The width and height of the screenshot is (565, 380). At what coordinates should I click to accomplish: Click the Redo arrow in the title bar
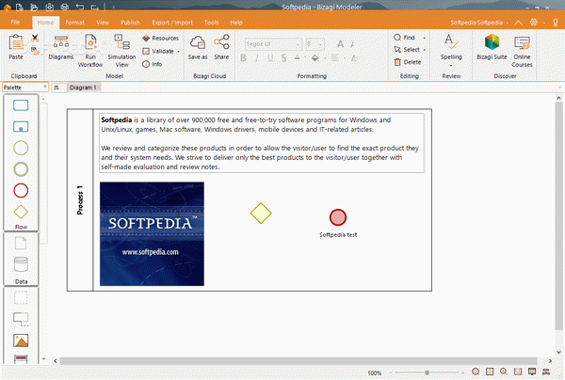click(95, 7)
